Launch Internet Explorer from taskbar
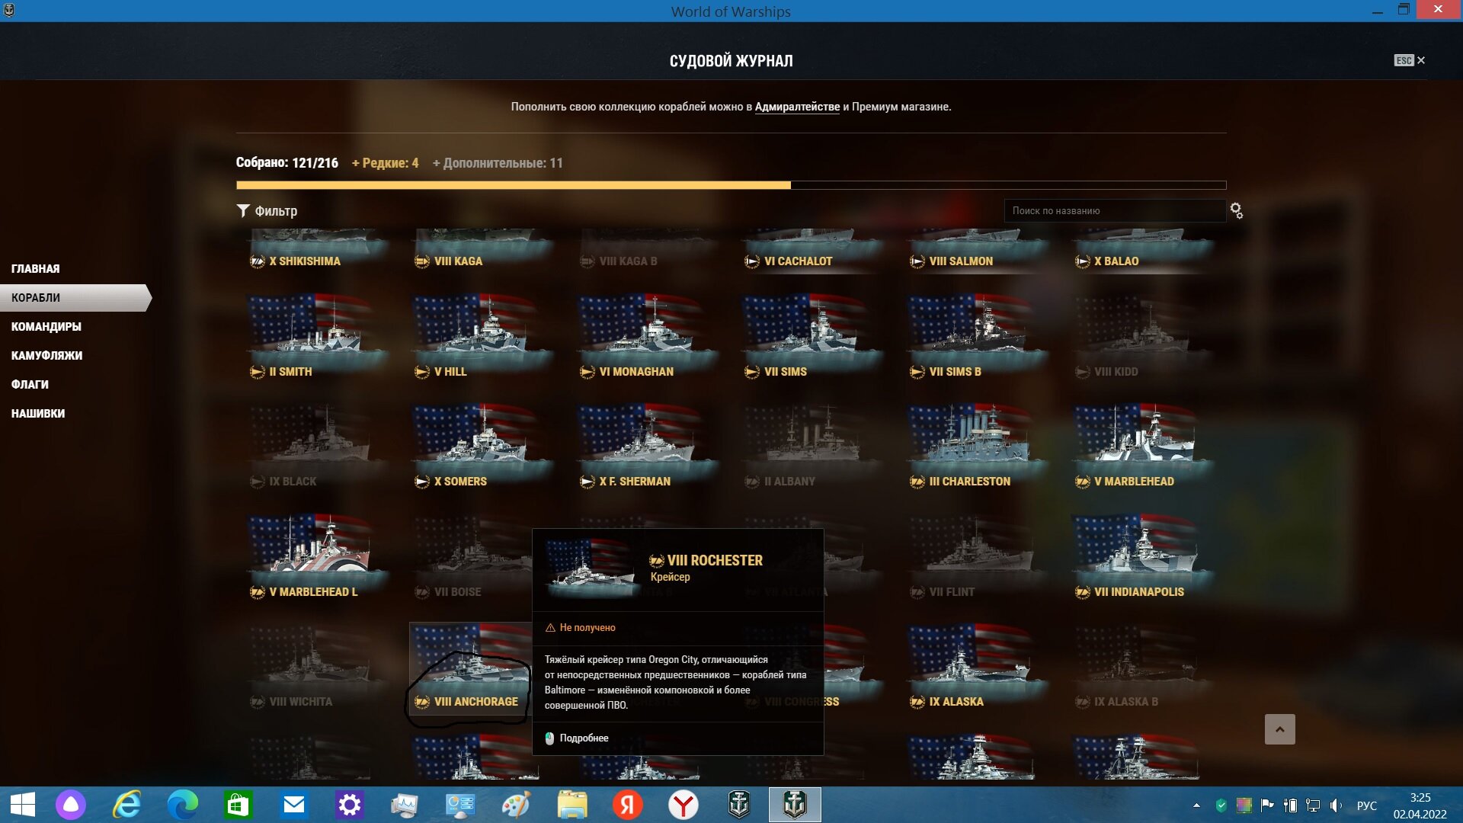Viewport: 1463px width, 823px height. click(x=126, y=805)
